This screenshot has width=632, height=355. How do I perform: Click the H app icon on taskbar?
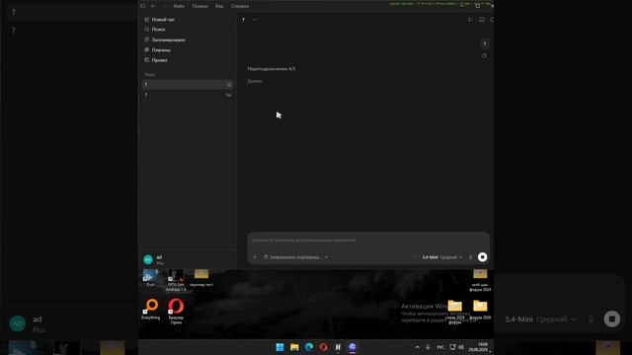pos(338,347)
